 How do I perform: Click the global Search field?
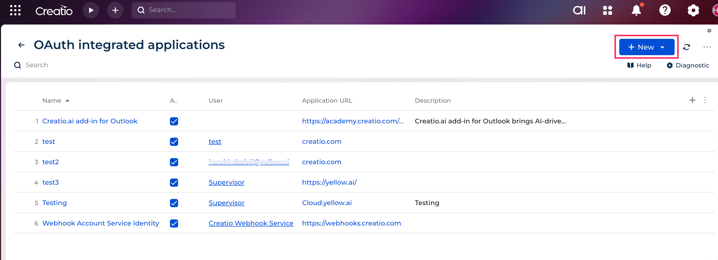click(x=184, y=10)
